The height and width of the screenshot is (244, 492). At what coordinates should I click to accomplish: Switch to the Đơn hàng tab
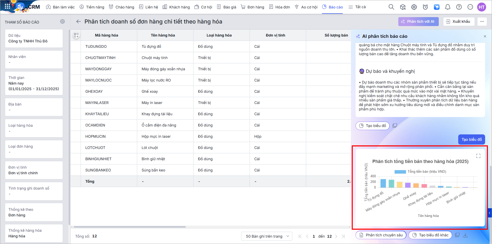point(253,7)
